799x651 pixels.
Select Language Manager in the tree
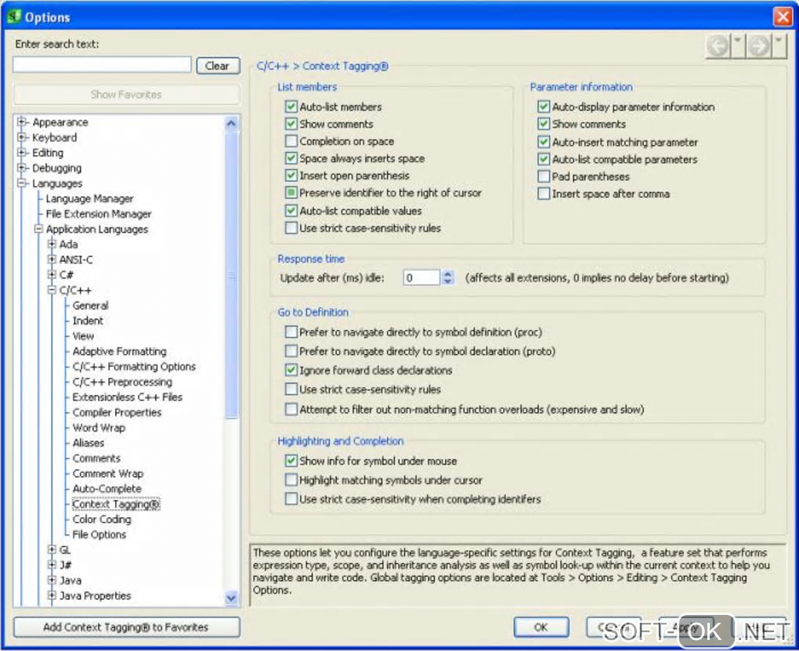click(89, 198)
